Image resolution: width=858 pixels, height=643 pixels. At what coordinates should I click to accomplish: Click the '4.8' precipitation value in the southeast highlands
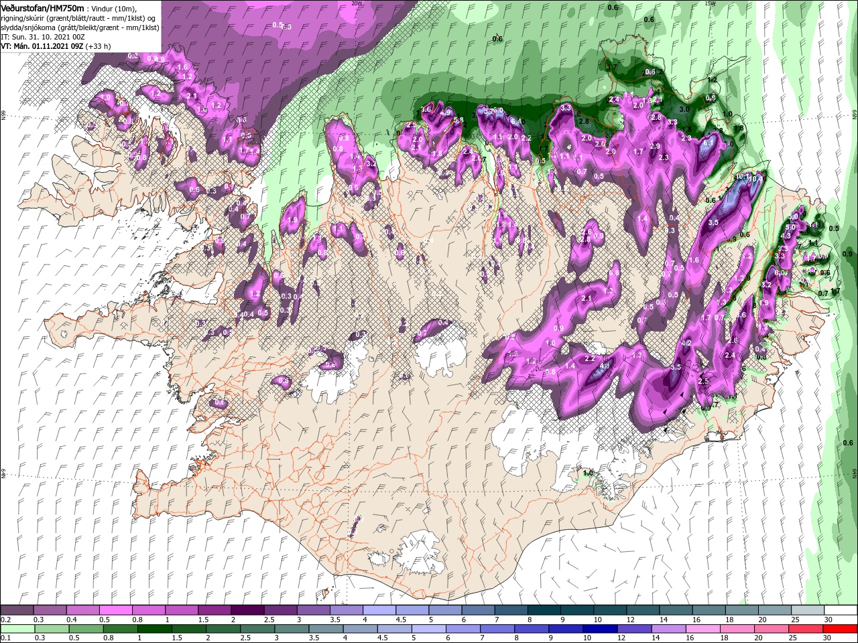605,366
